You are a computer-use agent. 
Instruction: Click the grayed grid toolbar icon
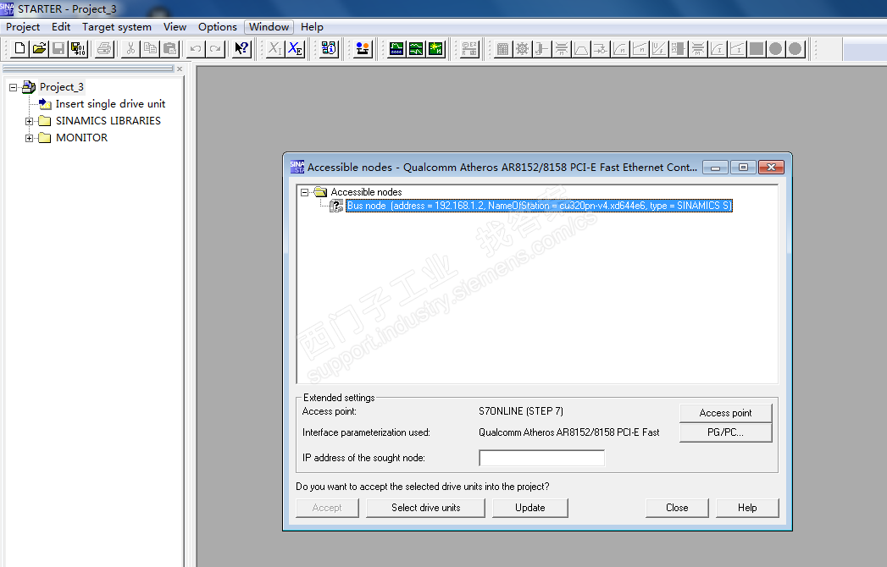(502, 49)
